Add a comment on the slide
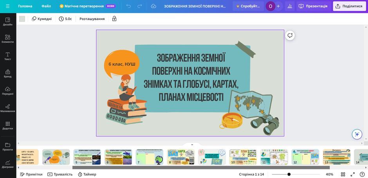The height and width of the screenshot is (178, 368). (290, 36)
